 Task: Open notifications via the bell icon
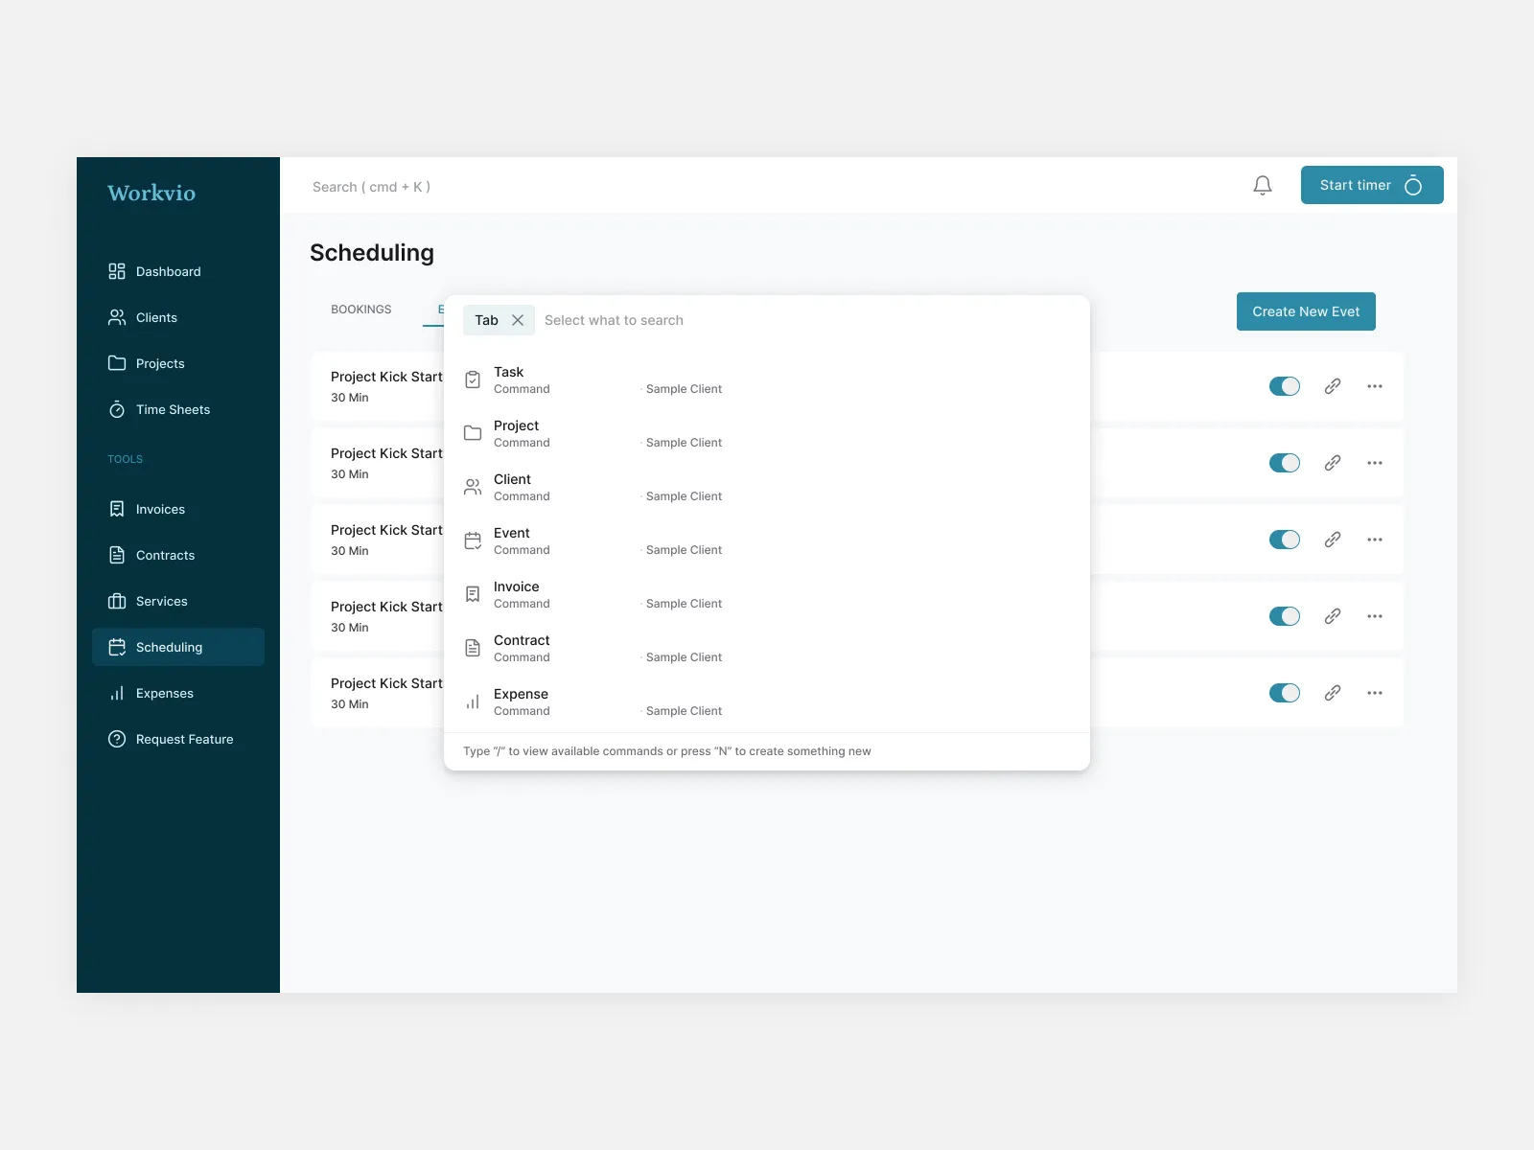tap(1263, 185)
